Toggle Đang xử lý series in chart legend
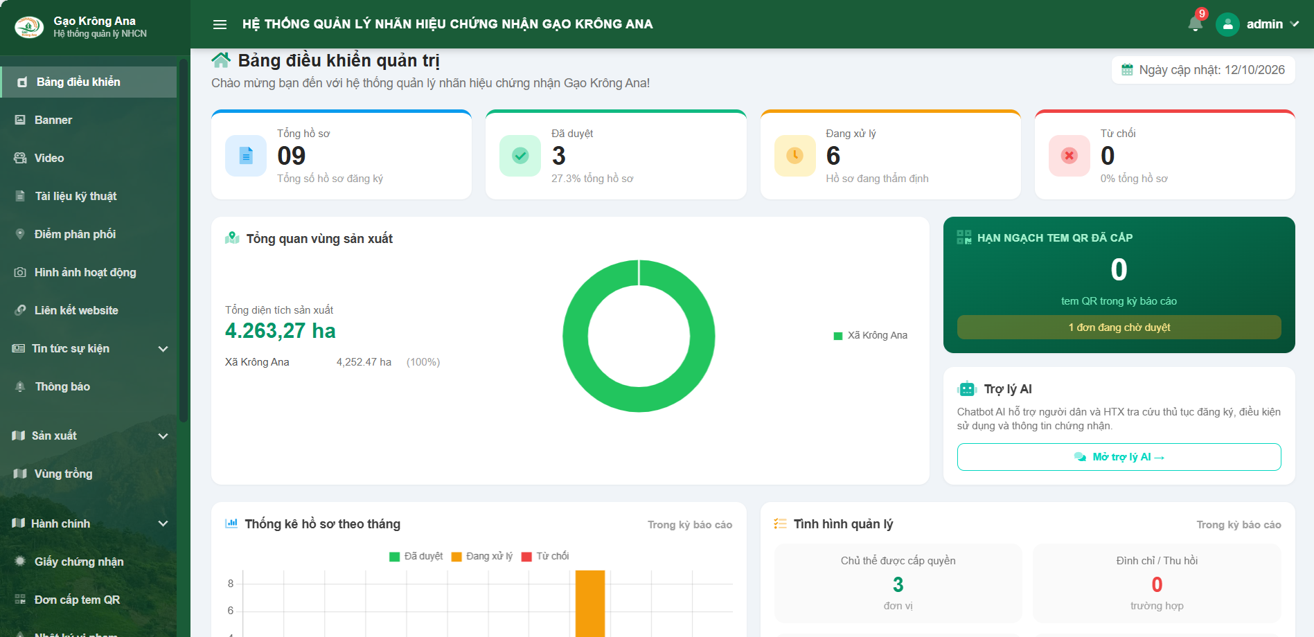Viewport: 1314px width, 637px height. pyautogui.click(x=481, y=556)
